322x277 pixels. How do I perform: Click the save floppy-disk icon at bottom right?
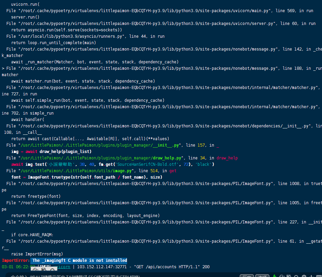point(289,275)
